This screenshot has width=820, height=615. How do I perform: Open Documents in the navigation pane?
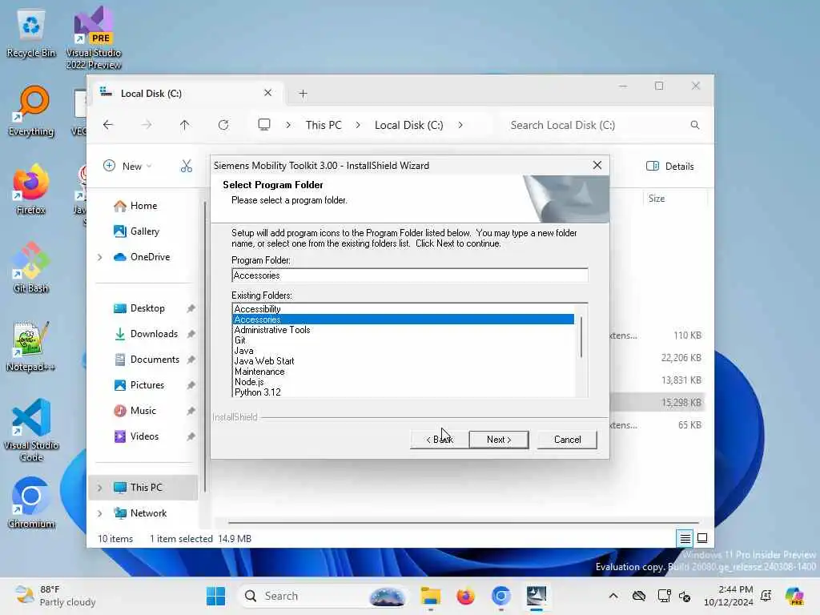[147, 360]
